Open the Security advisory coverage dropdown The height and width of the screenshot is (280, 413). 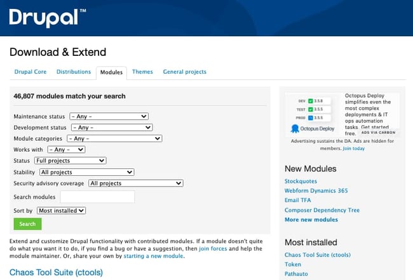click(x=136, y=183)
